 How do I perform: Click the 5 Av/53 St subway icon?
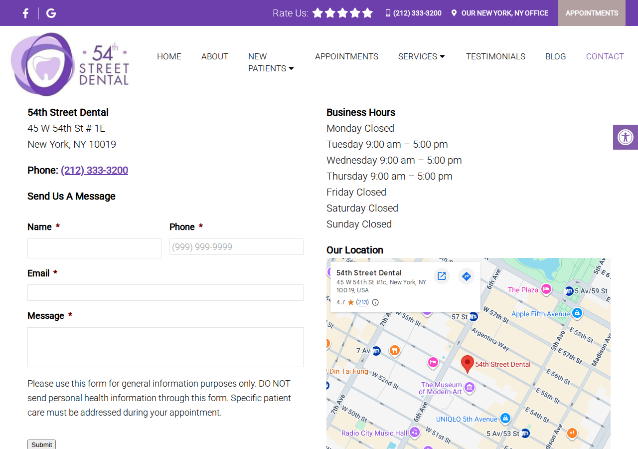524,433
